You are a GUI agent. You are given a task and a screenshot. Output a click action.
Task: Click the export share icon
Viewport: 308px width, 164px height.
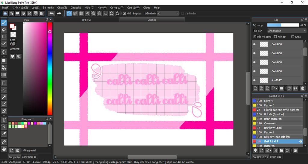[11, 13]
